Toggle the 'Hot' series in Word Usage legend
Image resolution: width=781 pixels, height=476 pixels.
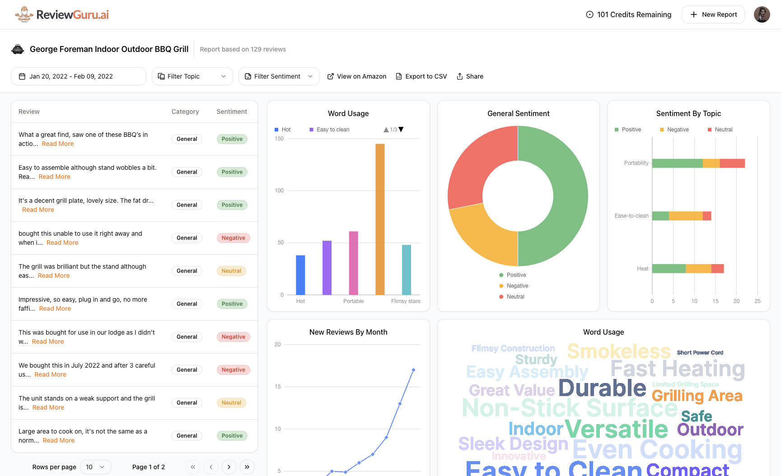point(283,130)
